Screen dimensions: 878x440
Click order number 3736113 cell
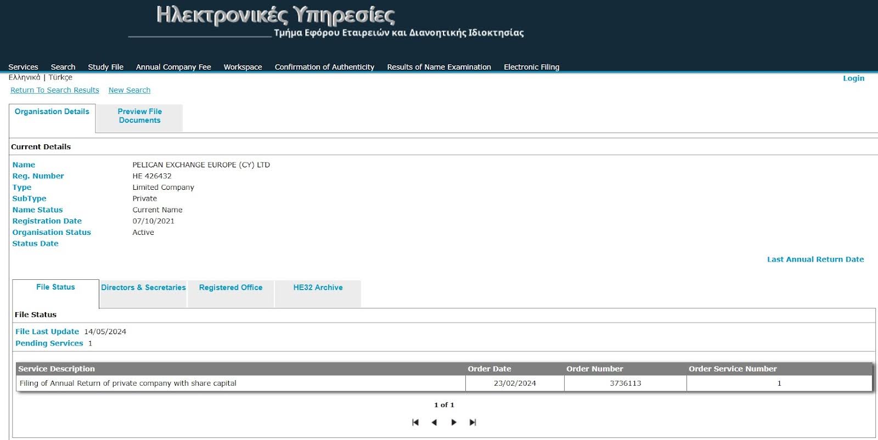[626, 383]
